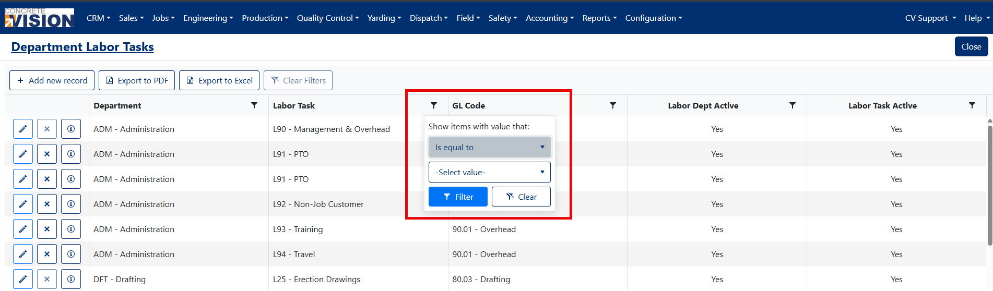This screenshot has height=291, width=993.
Task: Open the Department Labor Tasks title link
Action: [x=82, y=47]
